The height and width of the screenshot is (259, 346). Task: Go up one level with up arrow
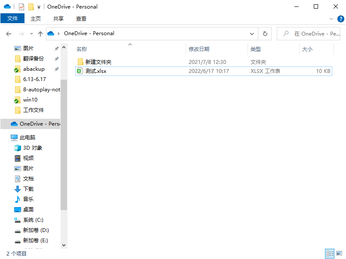pyautogui.click(x=40, y=34)
